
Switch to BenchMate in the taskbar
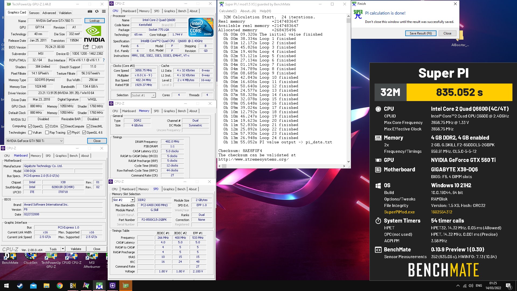[73, 286]
